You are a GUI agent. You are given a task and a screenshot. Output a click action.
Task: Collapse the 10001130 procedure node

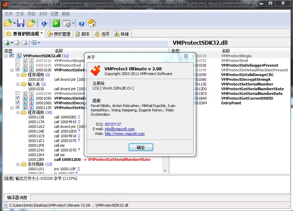12,108
